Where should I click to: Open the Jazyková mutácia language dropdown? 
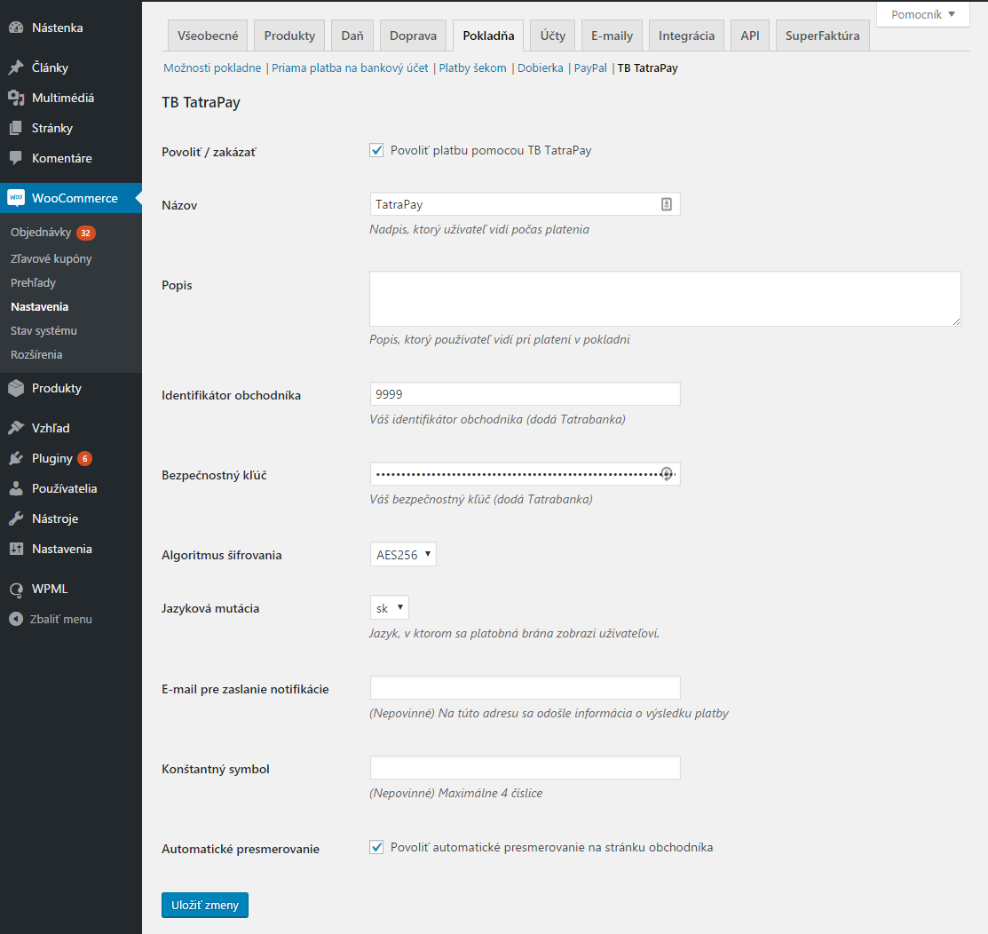point(389,607)
